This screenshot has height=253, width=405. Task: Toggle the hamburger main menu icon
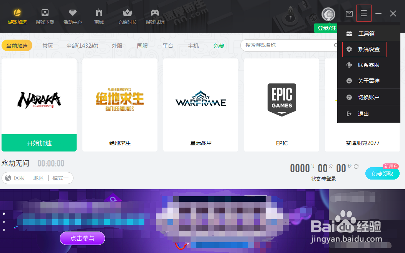[x=364, y=13]
